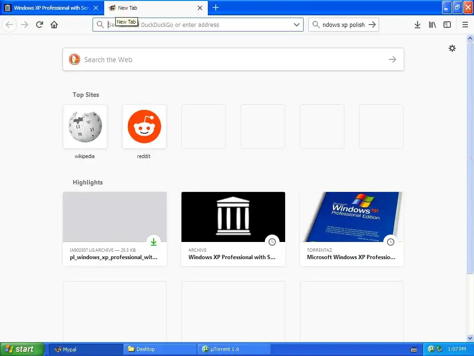
Task: Open the reddit top site tile
Action: (x=144, y=127)
